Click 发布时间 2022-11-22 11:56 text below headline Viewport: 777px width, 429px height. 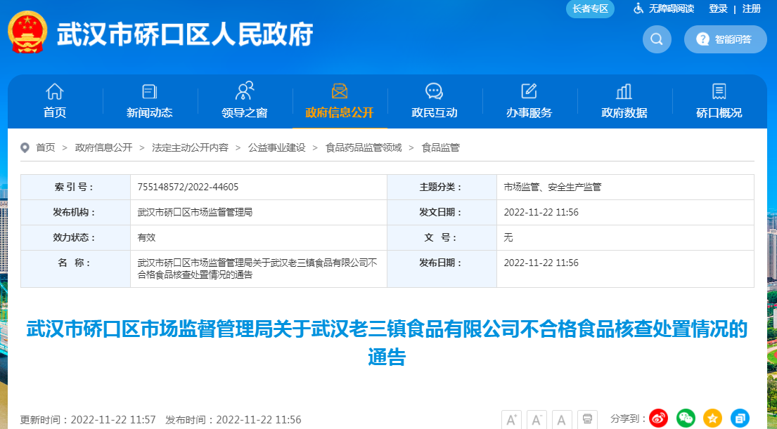tap(233, 420)
